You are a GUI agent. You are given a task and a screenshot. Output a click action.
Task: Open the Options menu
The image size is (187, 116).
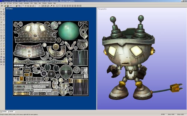pyautogui.click(x=50, y=3)
